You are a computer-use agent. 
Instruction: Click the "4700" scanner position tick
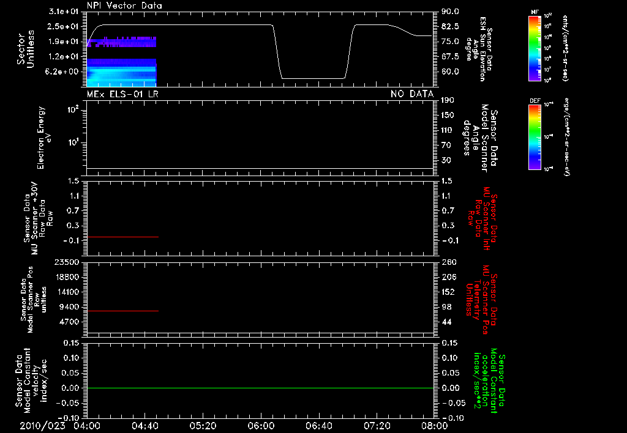click(x=69, y=322)
